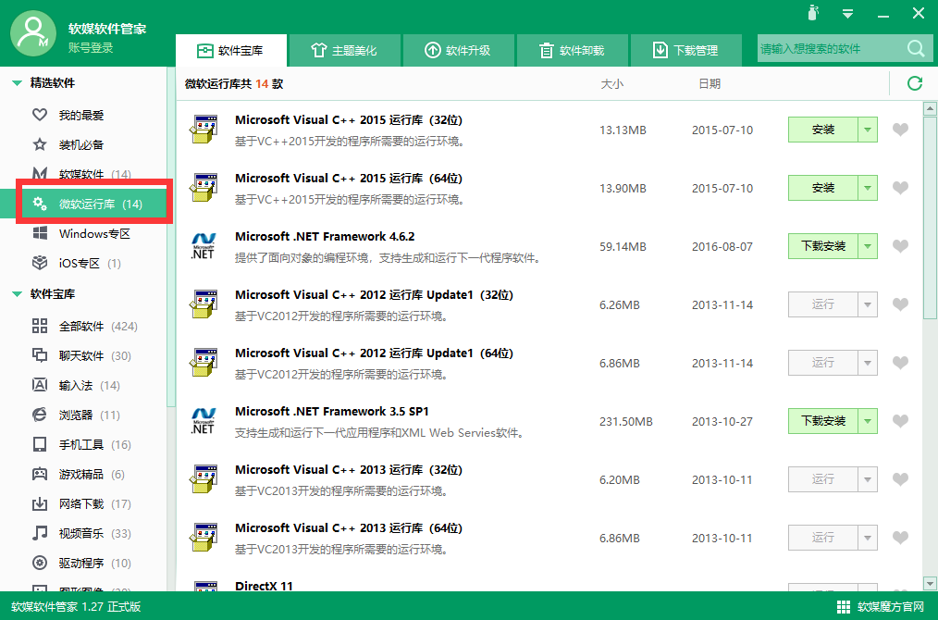Open the 软件卸载 tab

tap(572, 50)
